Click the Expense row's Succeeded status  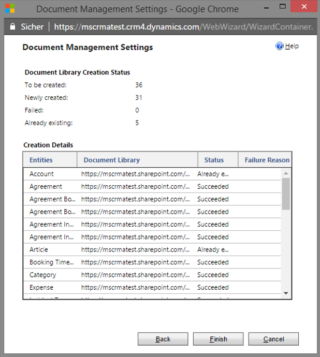click(x=213, y=287)
